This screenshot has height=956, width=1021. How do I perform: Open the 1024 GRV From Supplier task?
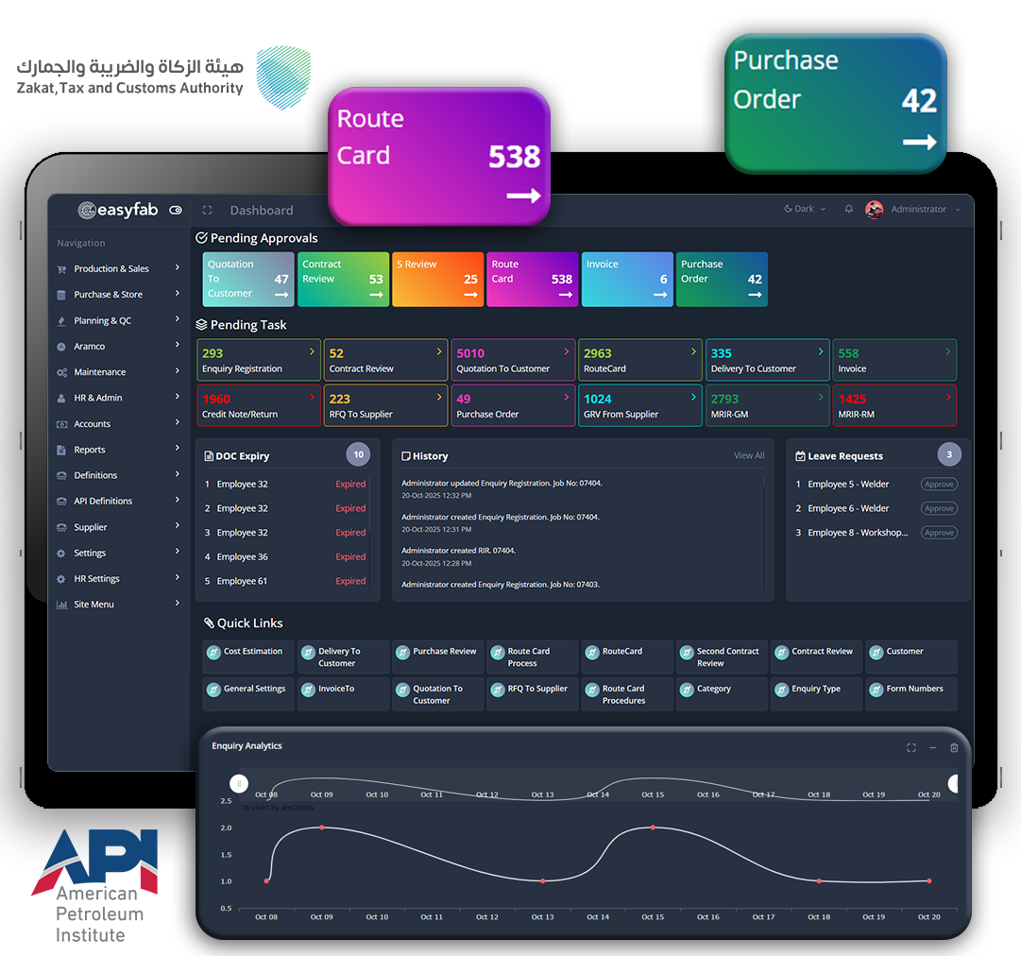640,405
